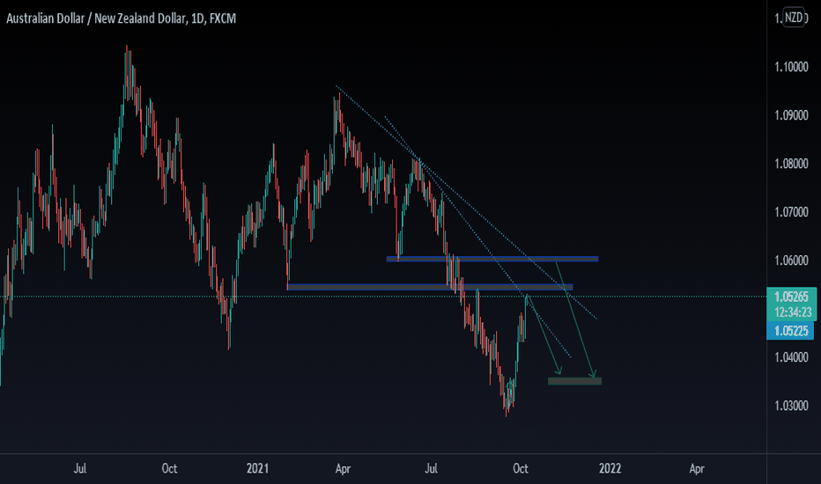Click the 1.07000 price axis label
This screenshot has width=821, height=484.
pos(791,212)
